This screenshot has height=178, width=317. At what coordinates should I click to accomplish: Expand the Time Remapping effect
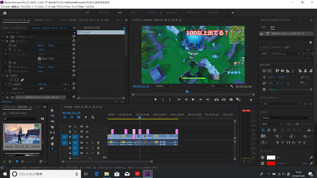(x=3, y=93)
